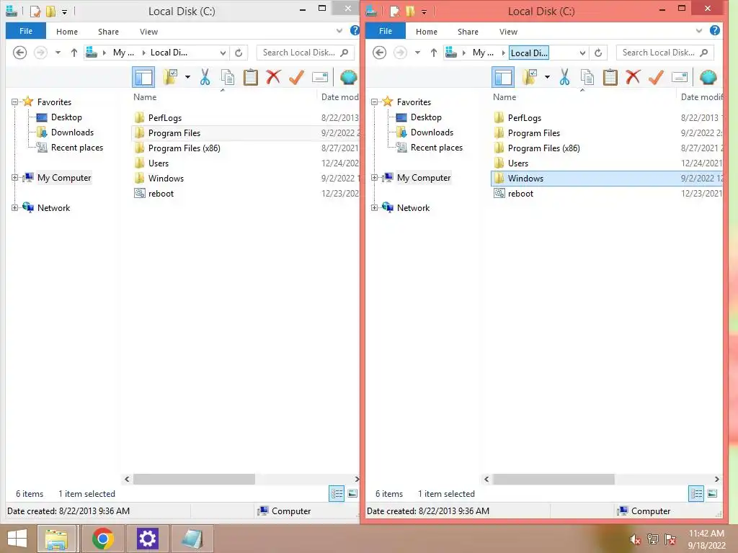Open recent locations dropdown in left window
The width and height of the screenshot is (738, 553).
pos(58,53)
